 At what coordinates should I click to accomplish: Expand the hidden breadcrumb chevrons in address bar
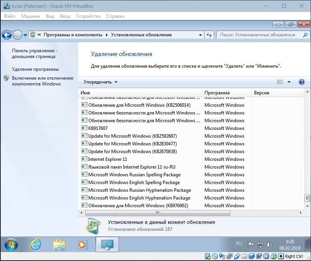(39, 35)
